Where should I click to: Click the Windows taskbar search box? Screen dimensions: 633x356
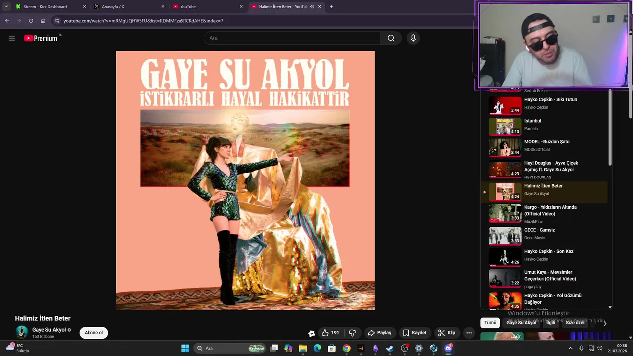tap(230, 348)
